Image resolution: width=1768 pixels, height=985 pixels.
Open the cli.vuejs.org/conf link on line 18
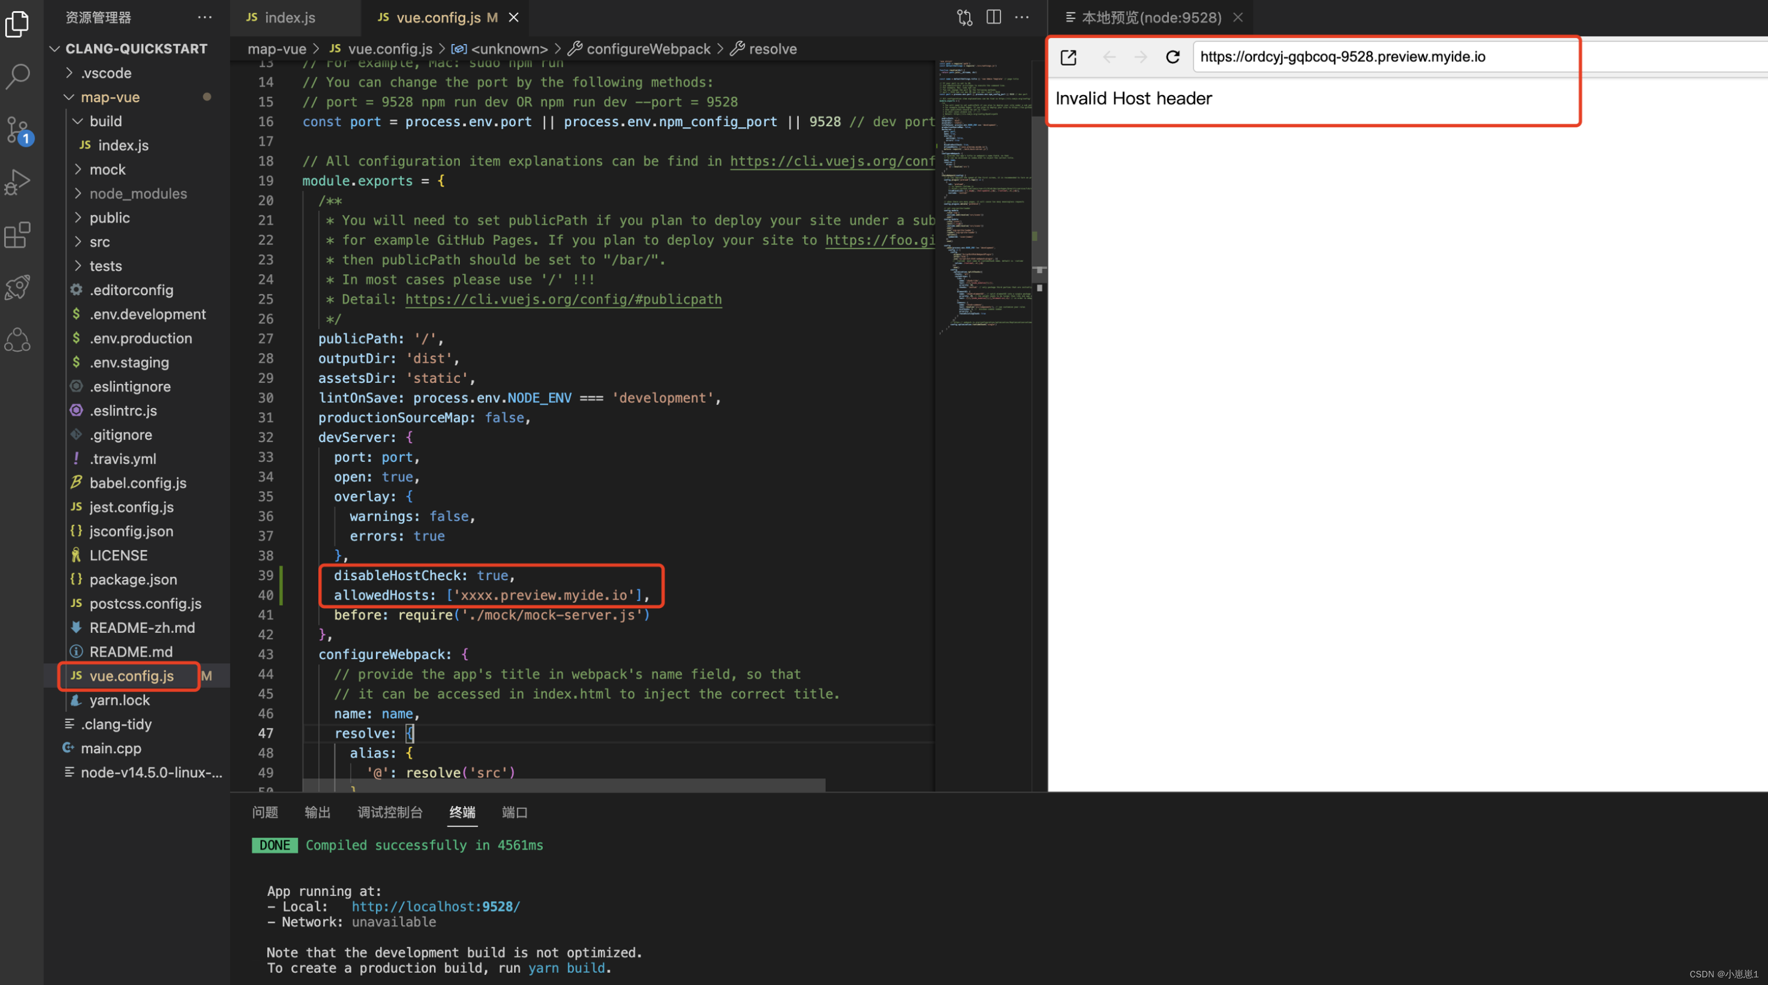click(x=832, y=161)
